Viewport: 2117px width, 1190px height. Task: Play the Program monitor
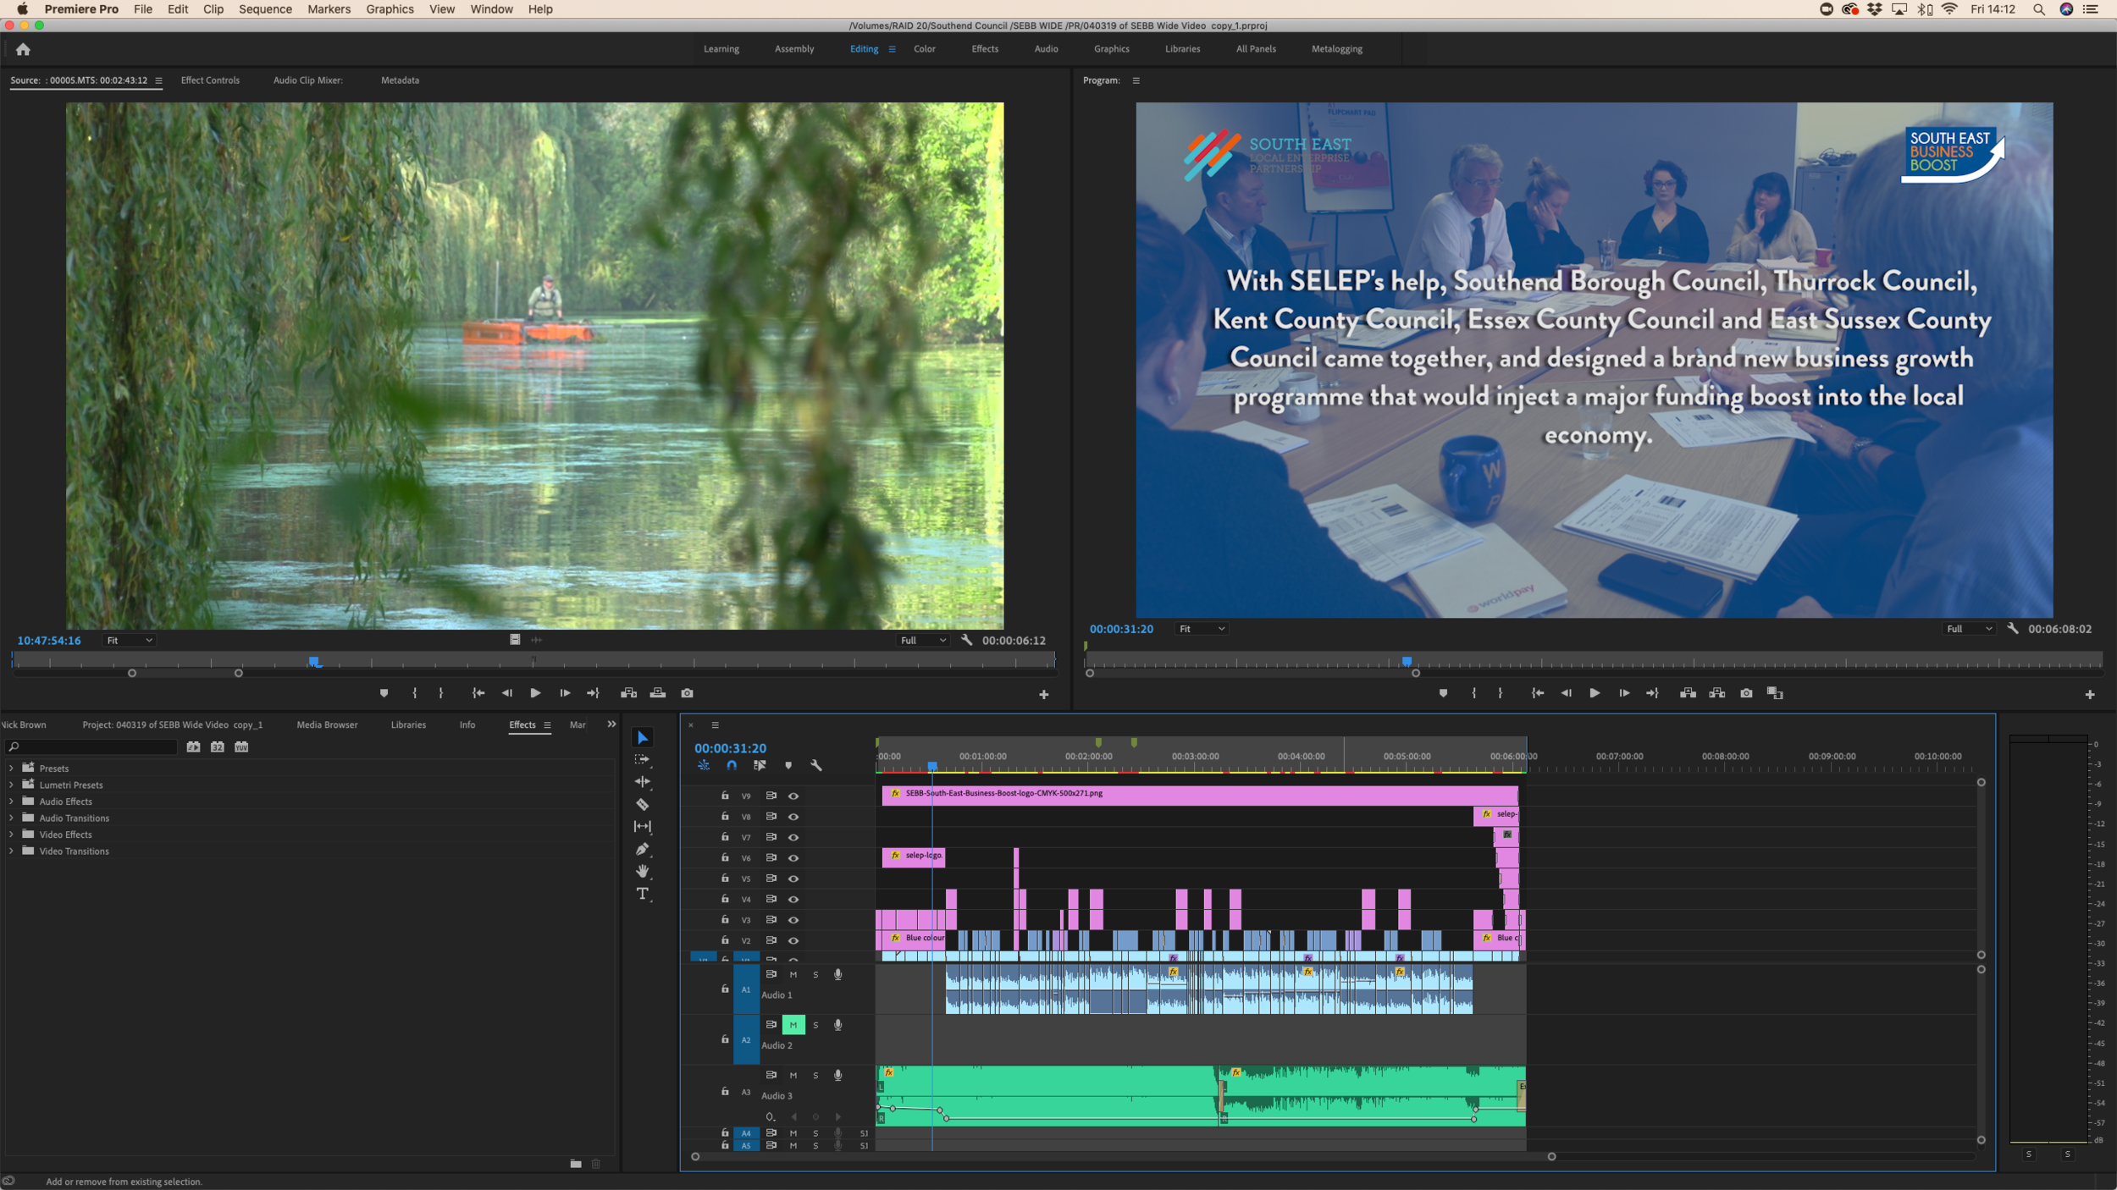[x=1595, y=693]
